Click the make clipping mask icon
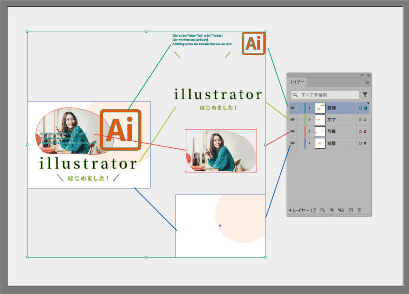The image size is (409, 294). coord(332,210)
